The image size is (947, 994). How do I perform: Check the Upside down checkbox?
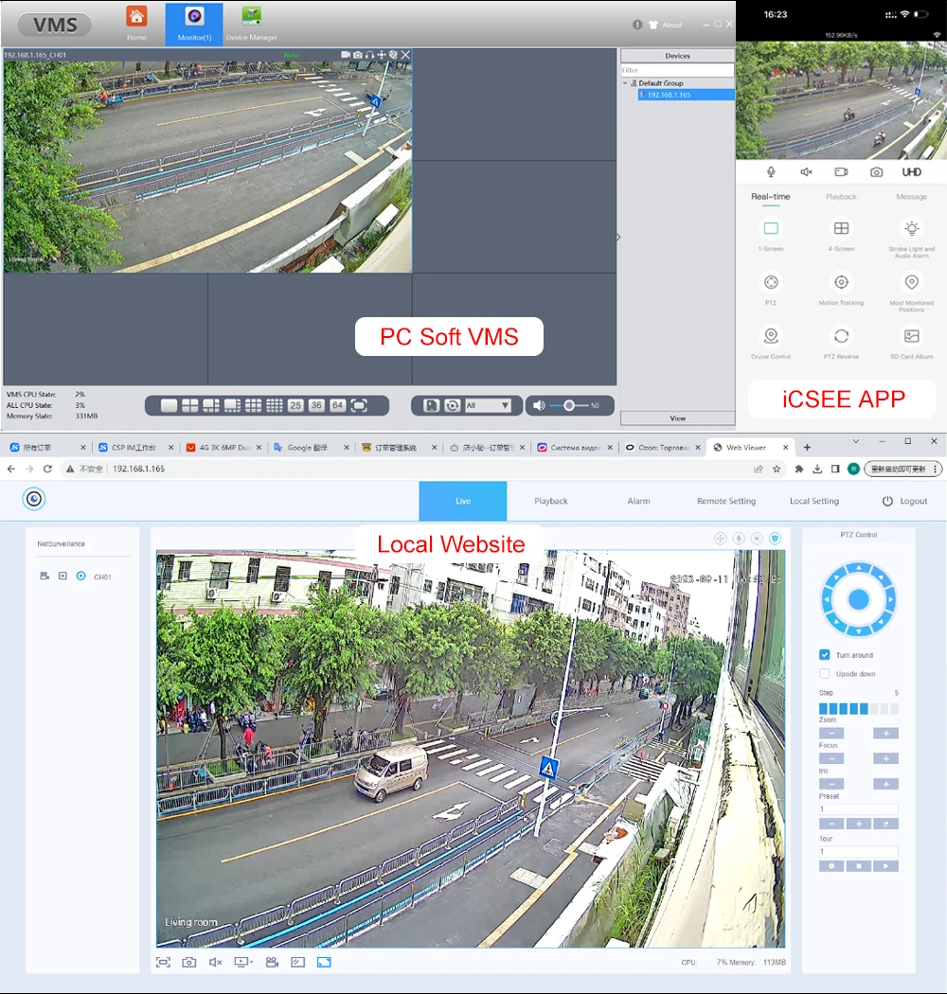pyautogui.click(x=824, y=674)
